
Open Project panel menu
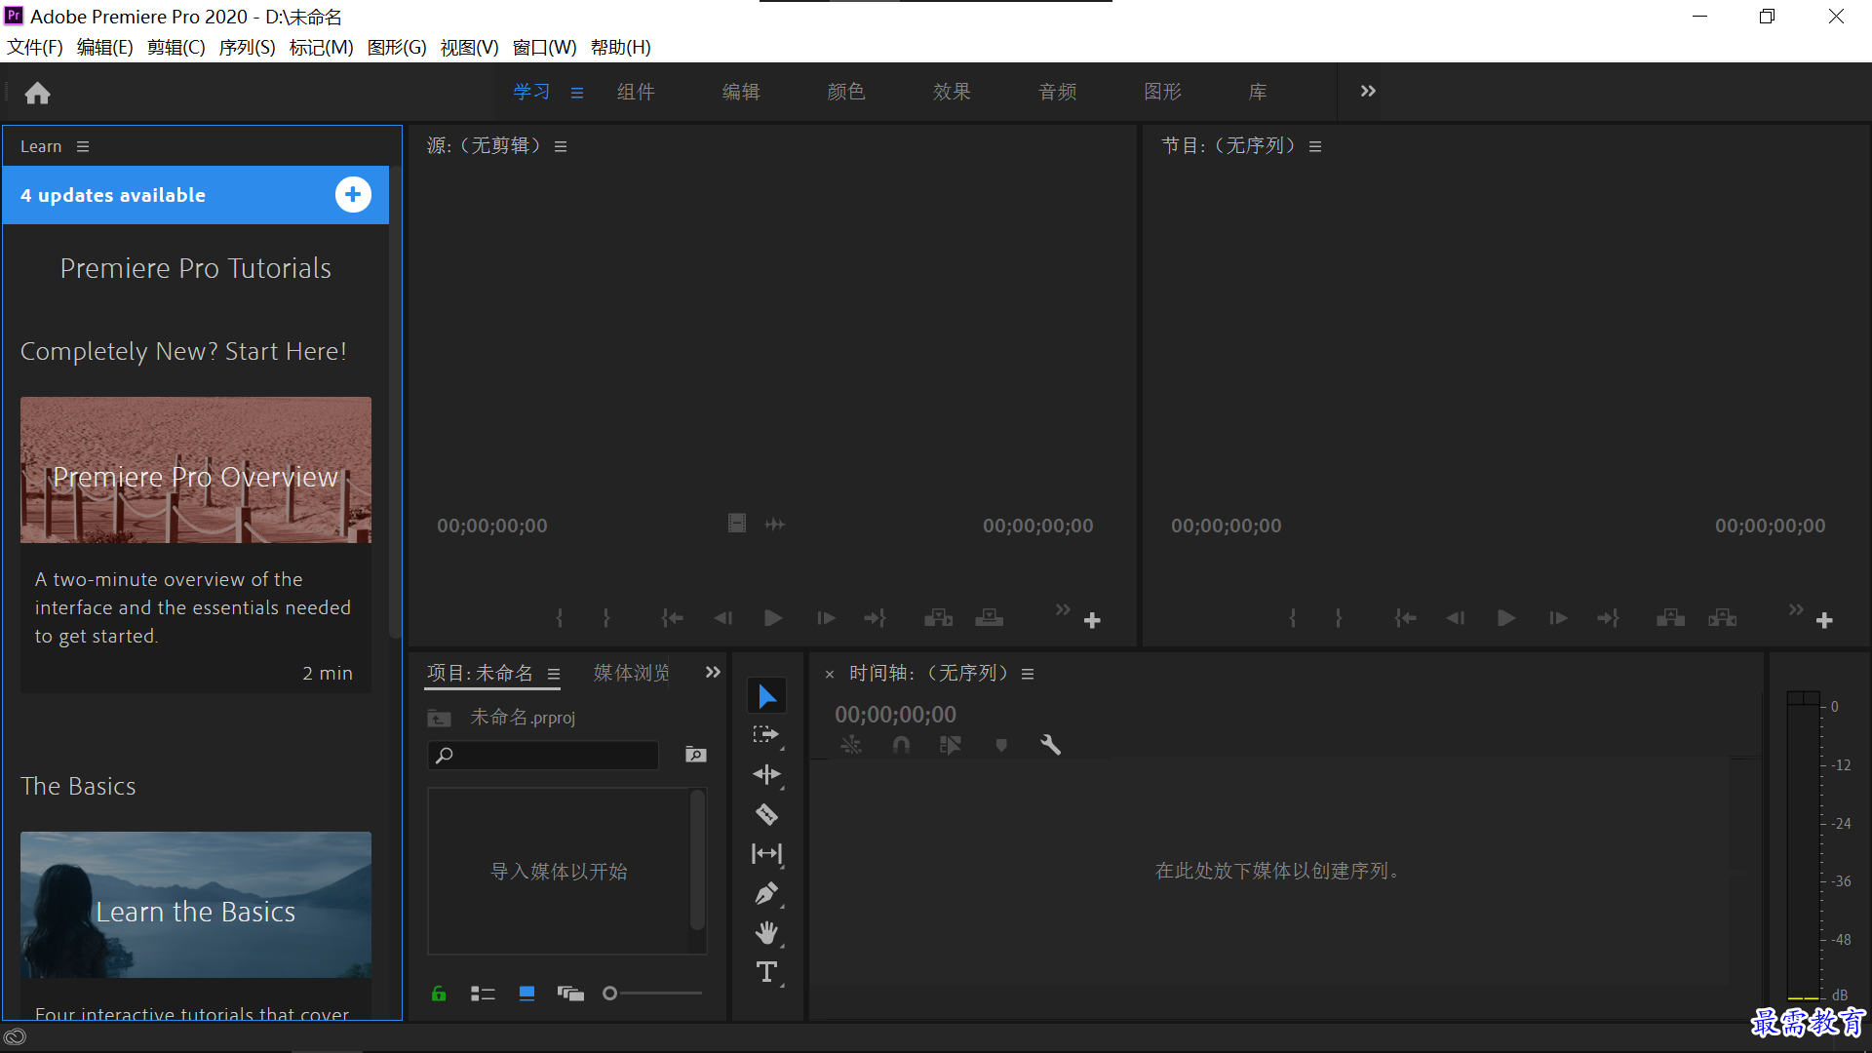554,674
